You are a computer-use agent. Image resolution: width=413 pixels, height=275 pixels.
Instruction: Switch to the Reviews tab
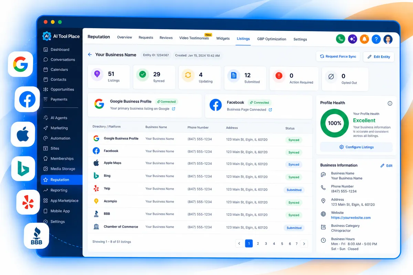coord(166,38)
